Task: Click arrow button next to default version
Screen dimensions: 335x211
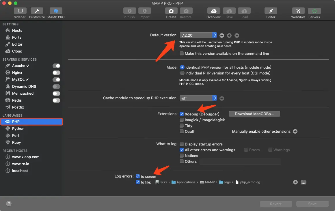Action: point(222,36)
